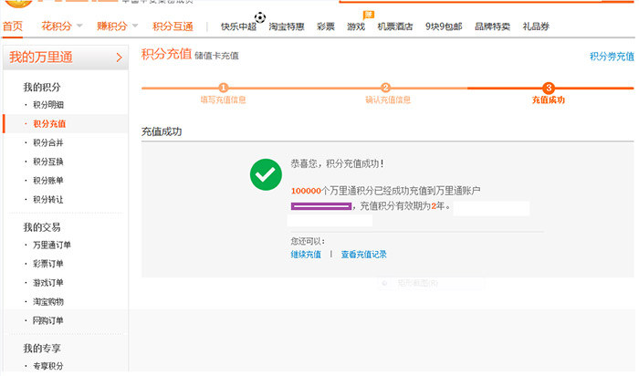Click the 您还可以 label
Screen dimensions: 639x376
click(308, 241)
